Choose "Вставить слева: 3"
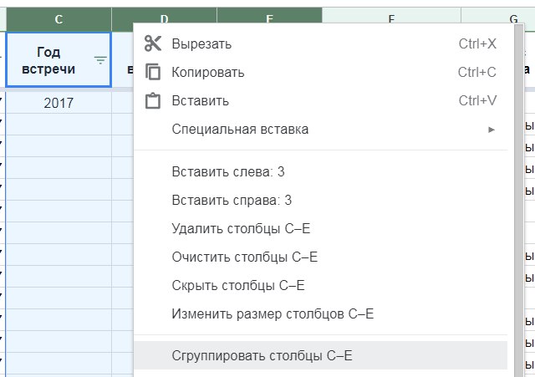This screenshot has height=377, width=535. pos(228,172)
